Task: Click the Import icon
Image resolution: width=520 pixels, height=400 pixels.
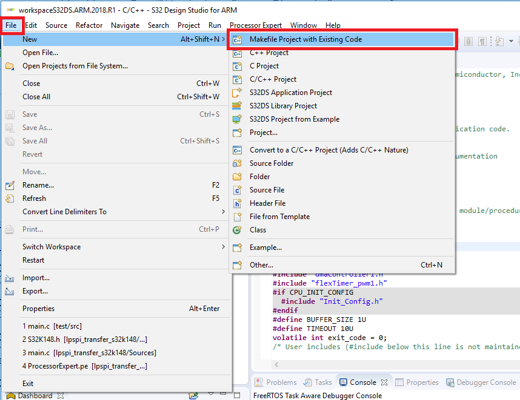Action: point(10,278)
